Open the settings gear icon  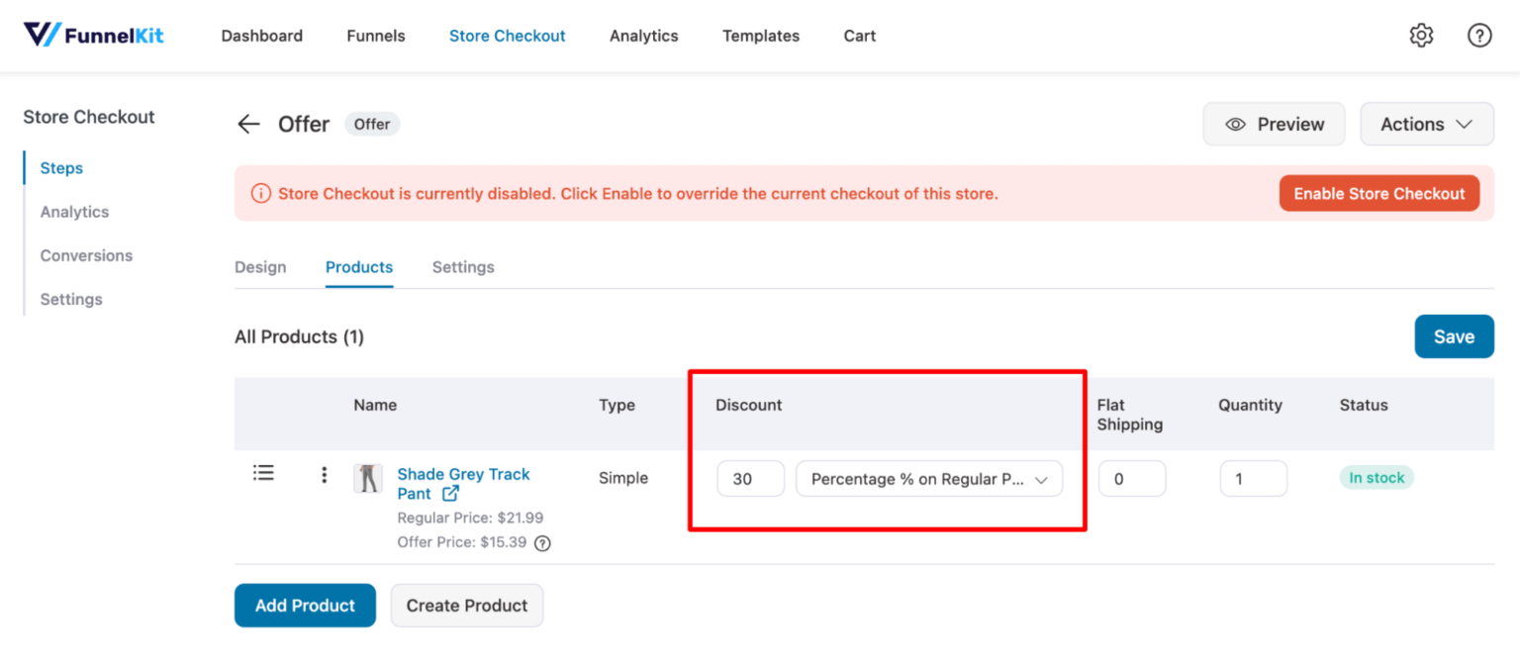(x=1421, y=35)
